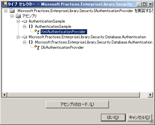
Task: Select the XmlAuthenticationProvider tree item
Action: [x=64, y=32]
